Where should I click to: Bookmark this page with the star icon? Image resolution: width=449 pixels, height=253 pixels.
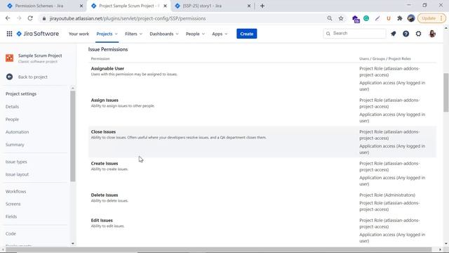341,18
